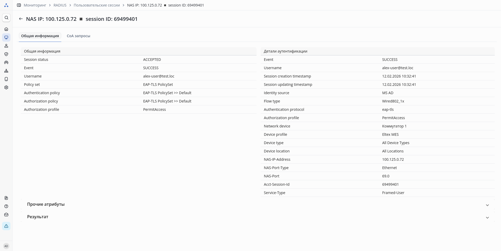The height and width of the screenshot is (251, 501).
Task: Toggle the sidebar panel icon beside breadcrumbs
Action: [19, 5]
